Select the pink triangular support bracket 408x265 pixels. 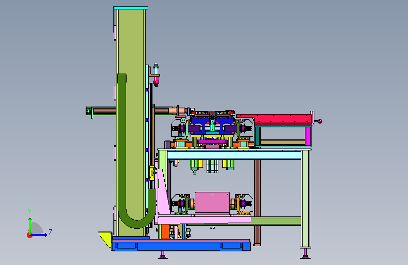pos(163,193)
